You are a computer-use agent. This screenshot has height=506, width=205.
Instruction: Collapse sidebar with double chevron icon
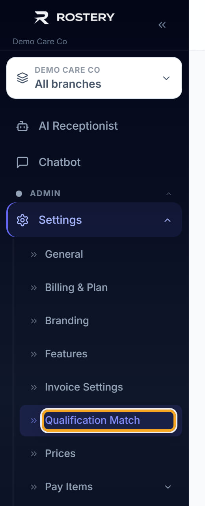point(162,25)
